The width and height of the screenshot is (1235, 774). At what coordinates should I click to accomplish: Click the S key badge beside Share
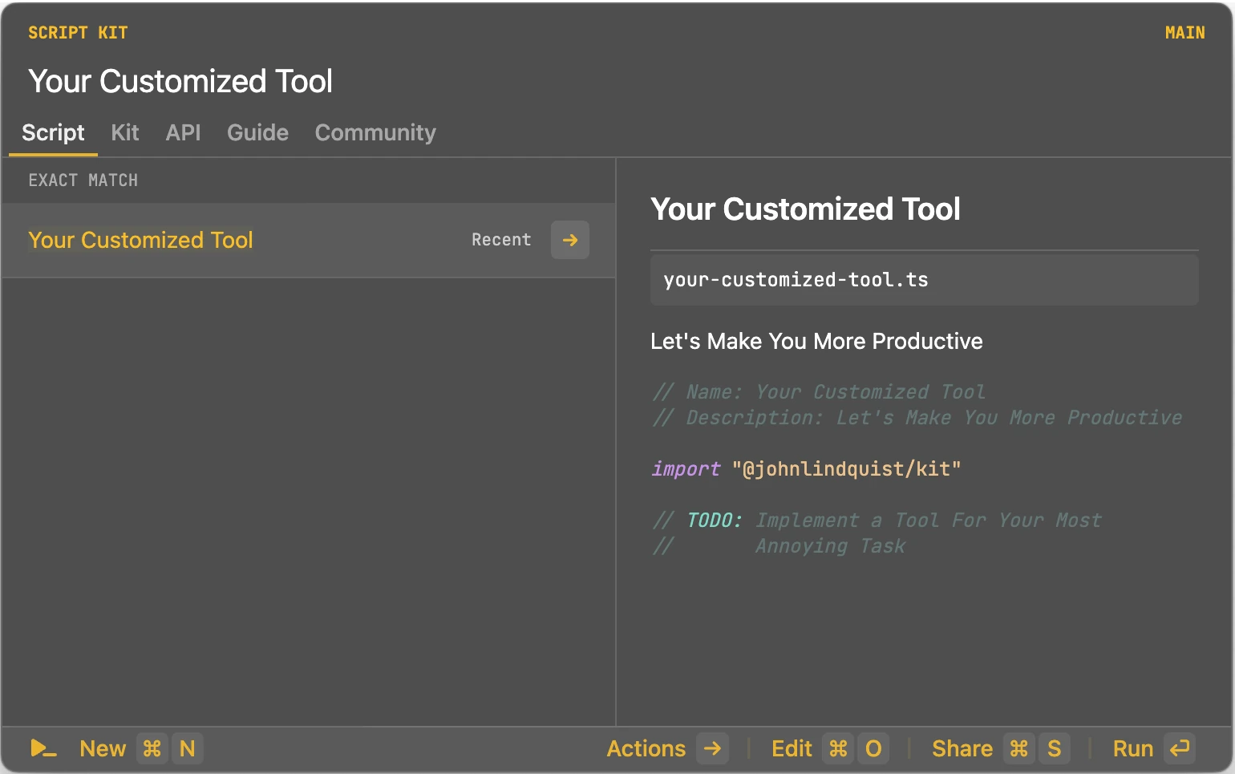pyautogui.click(x=1054, y=748)
